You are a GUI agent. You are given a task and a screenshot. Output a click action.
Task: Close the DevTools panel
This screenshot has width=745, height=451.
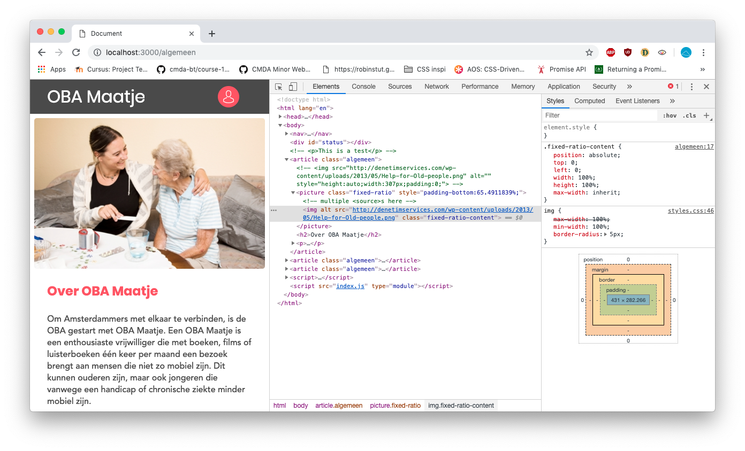coord(706,87)
